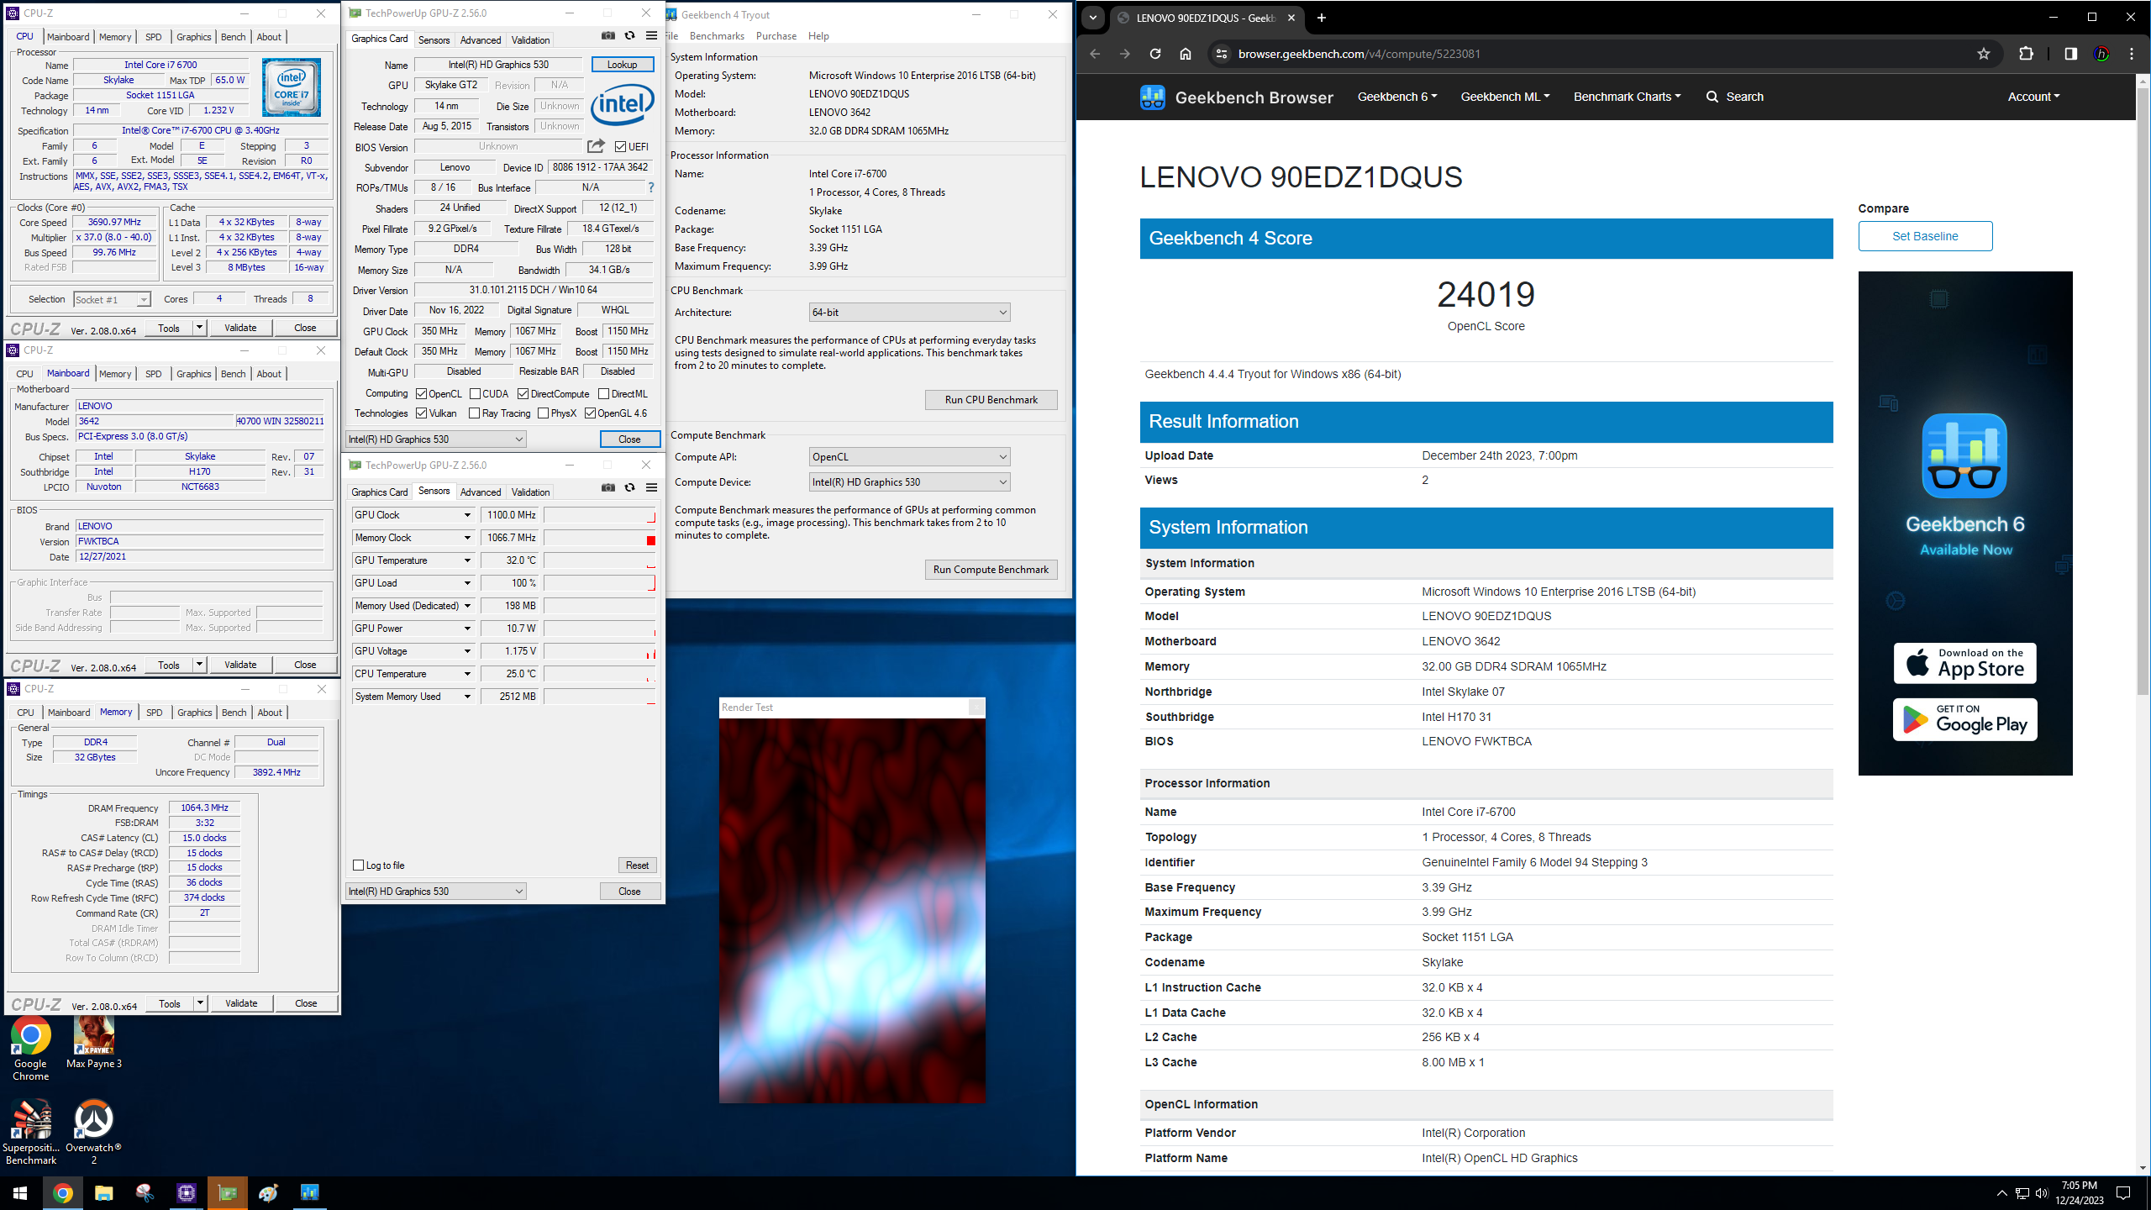The width and height of the screenshot is (2151, 1210).
Task: Switch to SPD tab in bottom CPU-Z
Action: pyautogui.click(x=155, y=713)
